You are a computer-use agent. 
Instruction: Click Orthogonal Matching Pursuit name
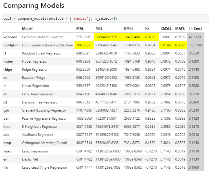(x=44, y=143)
